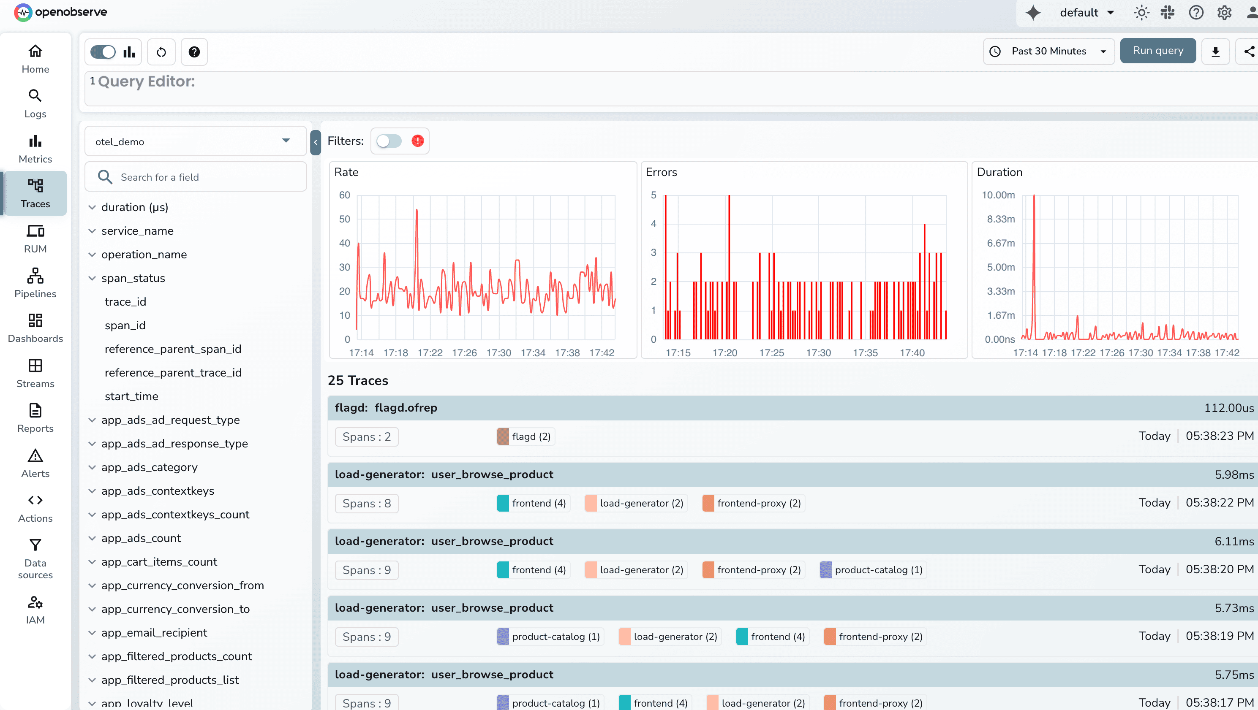The height and width of the screenshot is (710, 1258).
Task: Collapse the span_status field expander
Action: pos(92,278)
